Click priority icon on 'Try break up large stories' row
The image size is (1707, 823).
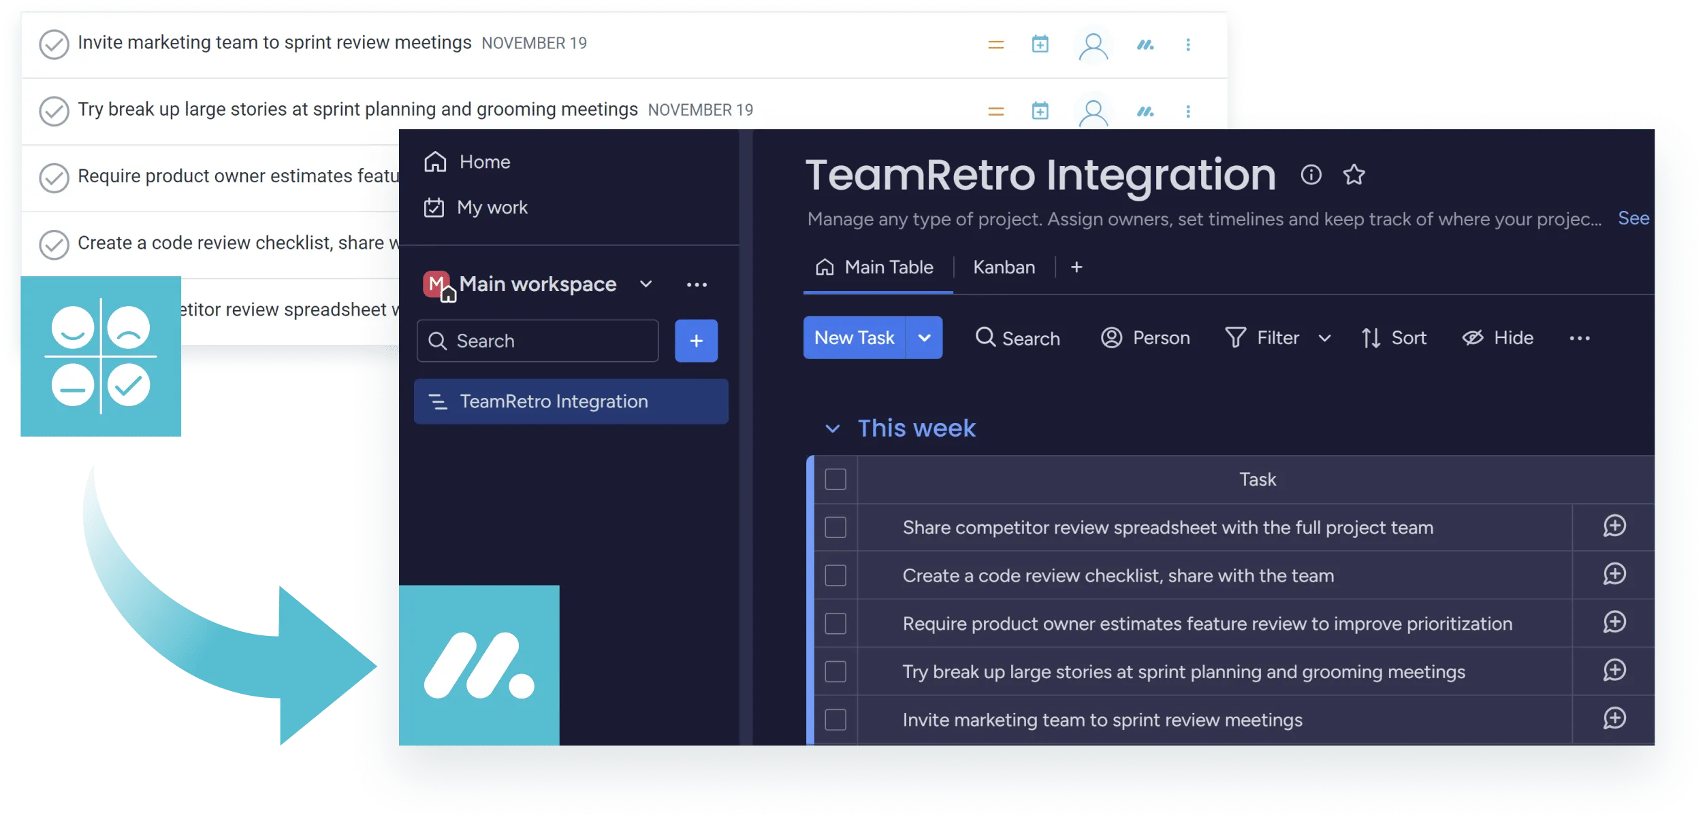click(x=995, y=112)
